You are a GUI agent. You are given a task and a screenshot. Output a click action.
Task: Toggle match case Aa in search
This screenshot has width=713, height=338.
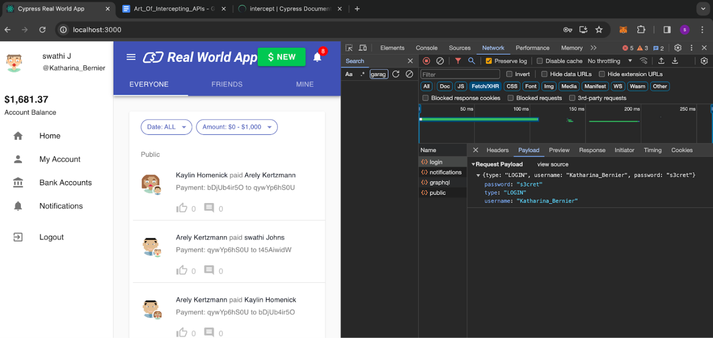pyautogui.click(x=349, y=74)
